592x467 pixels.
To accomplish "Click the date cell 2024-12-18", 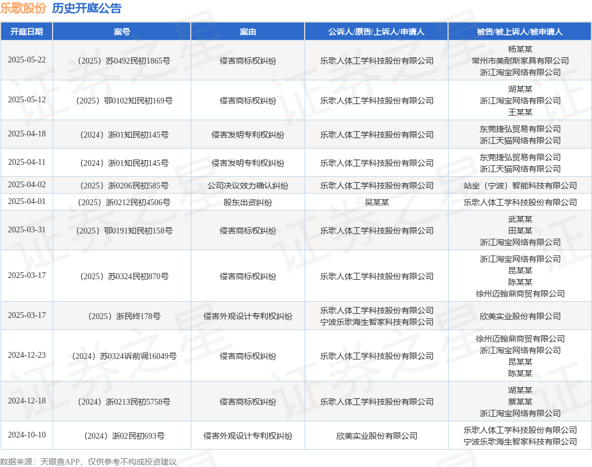I will point(27,401).
